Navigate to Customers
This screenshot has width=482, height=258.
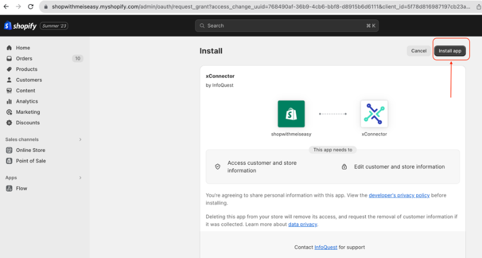(29, 80)
